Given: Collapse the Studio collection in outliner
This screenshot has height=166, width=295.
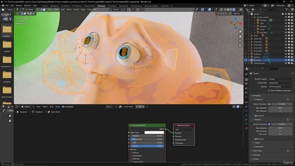Looking at the screenshot, I should pyautogui.click(x=249, y=14).
